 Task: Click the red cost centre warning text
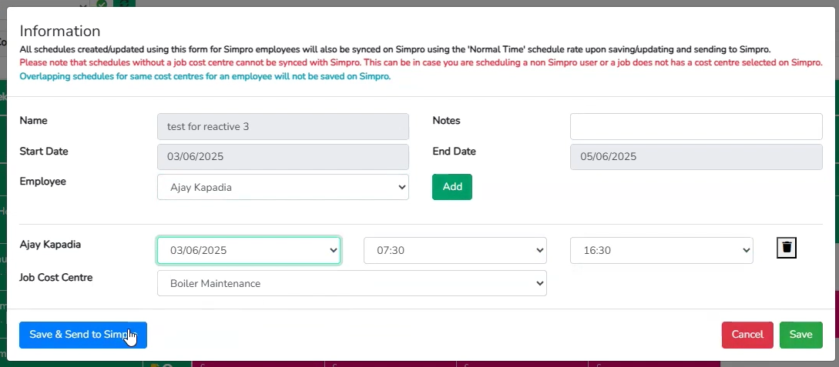point(421,62)
